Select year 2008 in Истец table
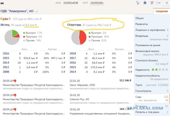The width and height of the screenshot is (170, 116). [x=6, y=72]
